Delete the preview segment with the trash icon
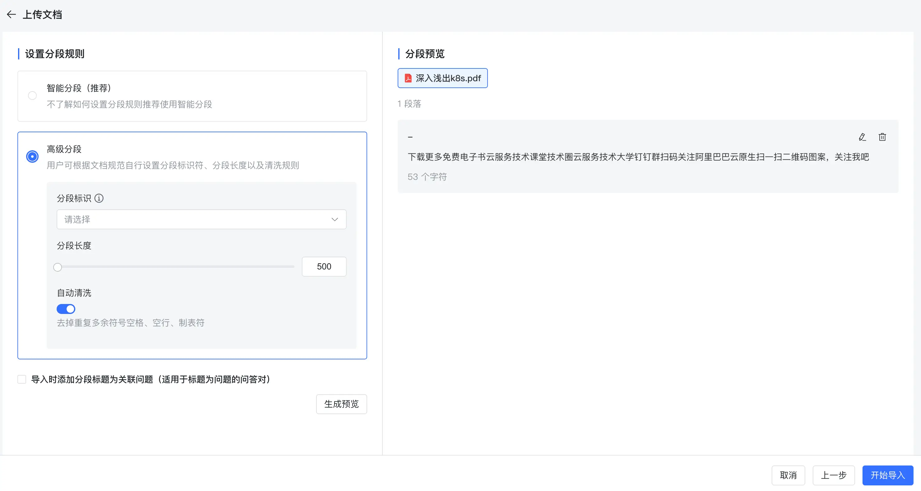The height and width of the screenshot is (491, 921). pos(882,137)
